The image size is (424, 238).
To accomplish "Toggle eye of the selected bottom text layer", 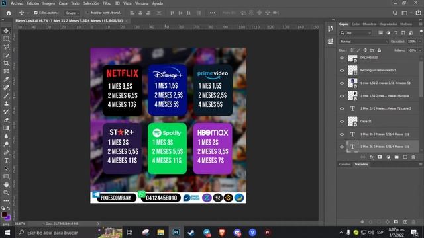I will 342,147.
